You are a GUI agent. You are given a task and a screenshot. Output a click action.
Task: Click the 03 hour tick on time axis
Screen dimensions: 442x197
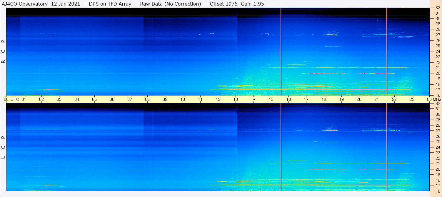pyautogui.click(x=59, y=99)
